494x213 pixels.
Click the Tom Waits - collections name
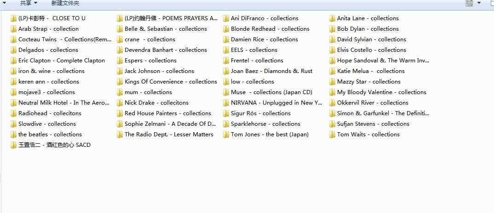(368, 135)
